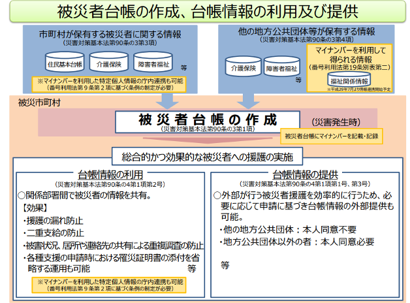Select the 福祉関係情報 cylinder

[349, 80]
